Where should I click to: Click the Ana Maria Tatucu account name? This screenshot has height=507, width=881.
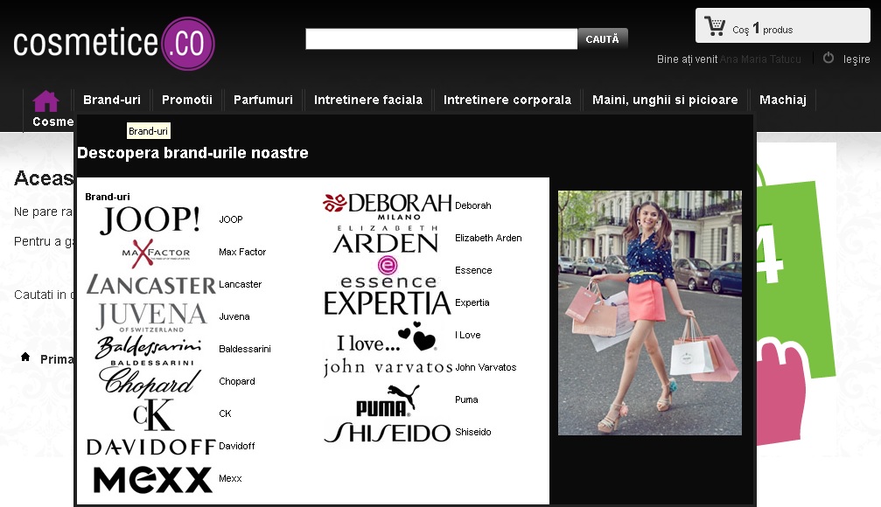pos(760,59)
